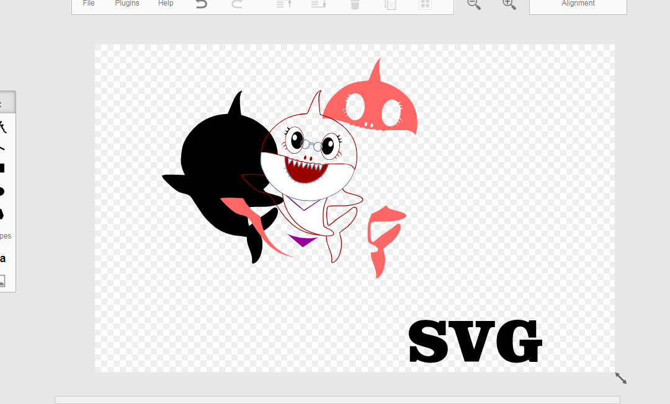
Task: Select the large SVG text object
Action: coord(475,341)
